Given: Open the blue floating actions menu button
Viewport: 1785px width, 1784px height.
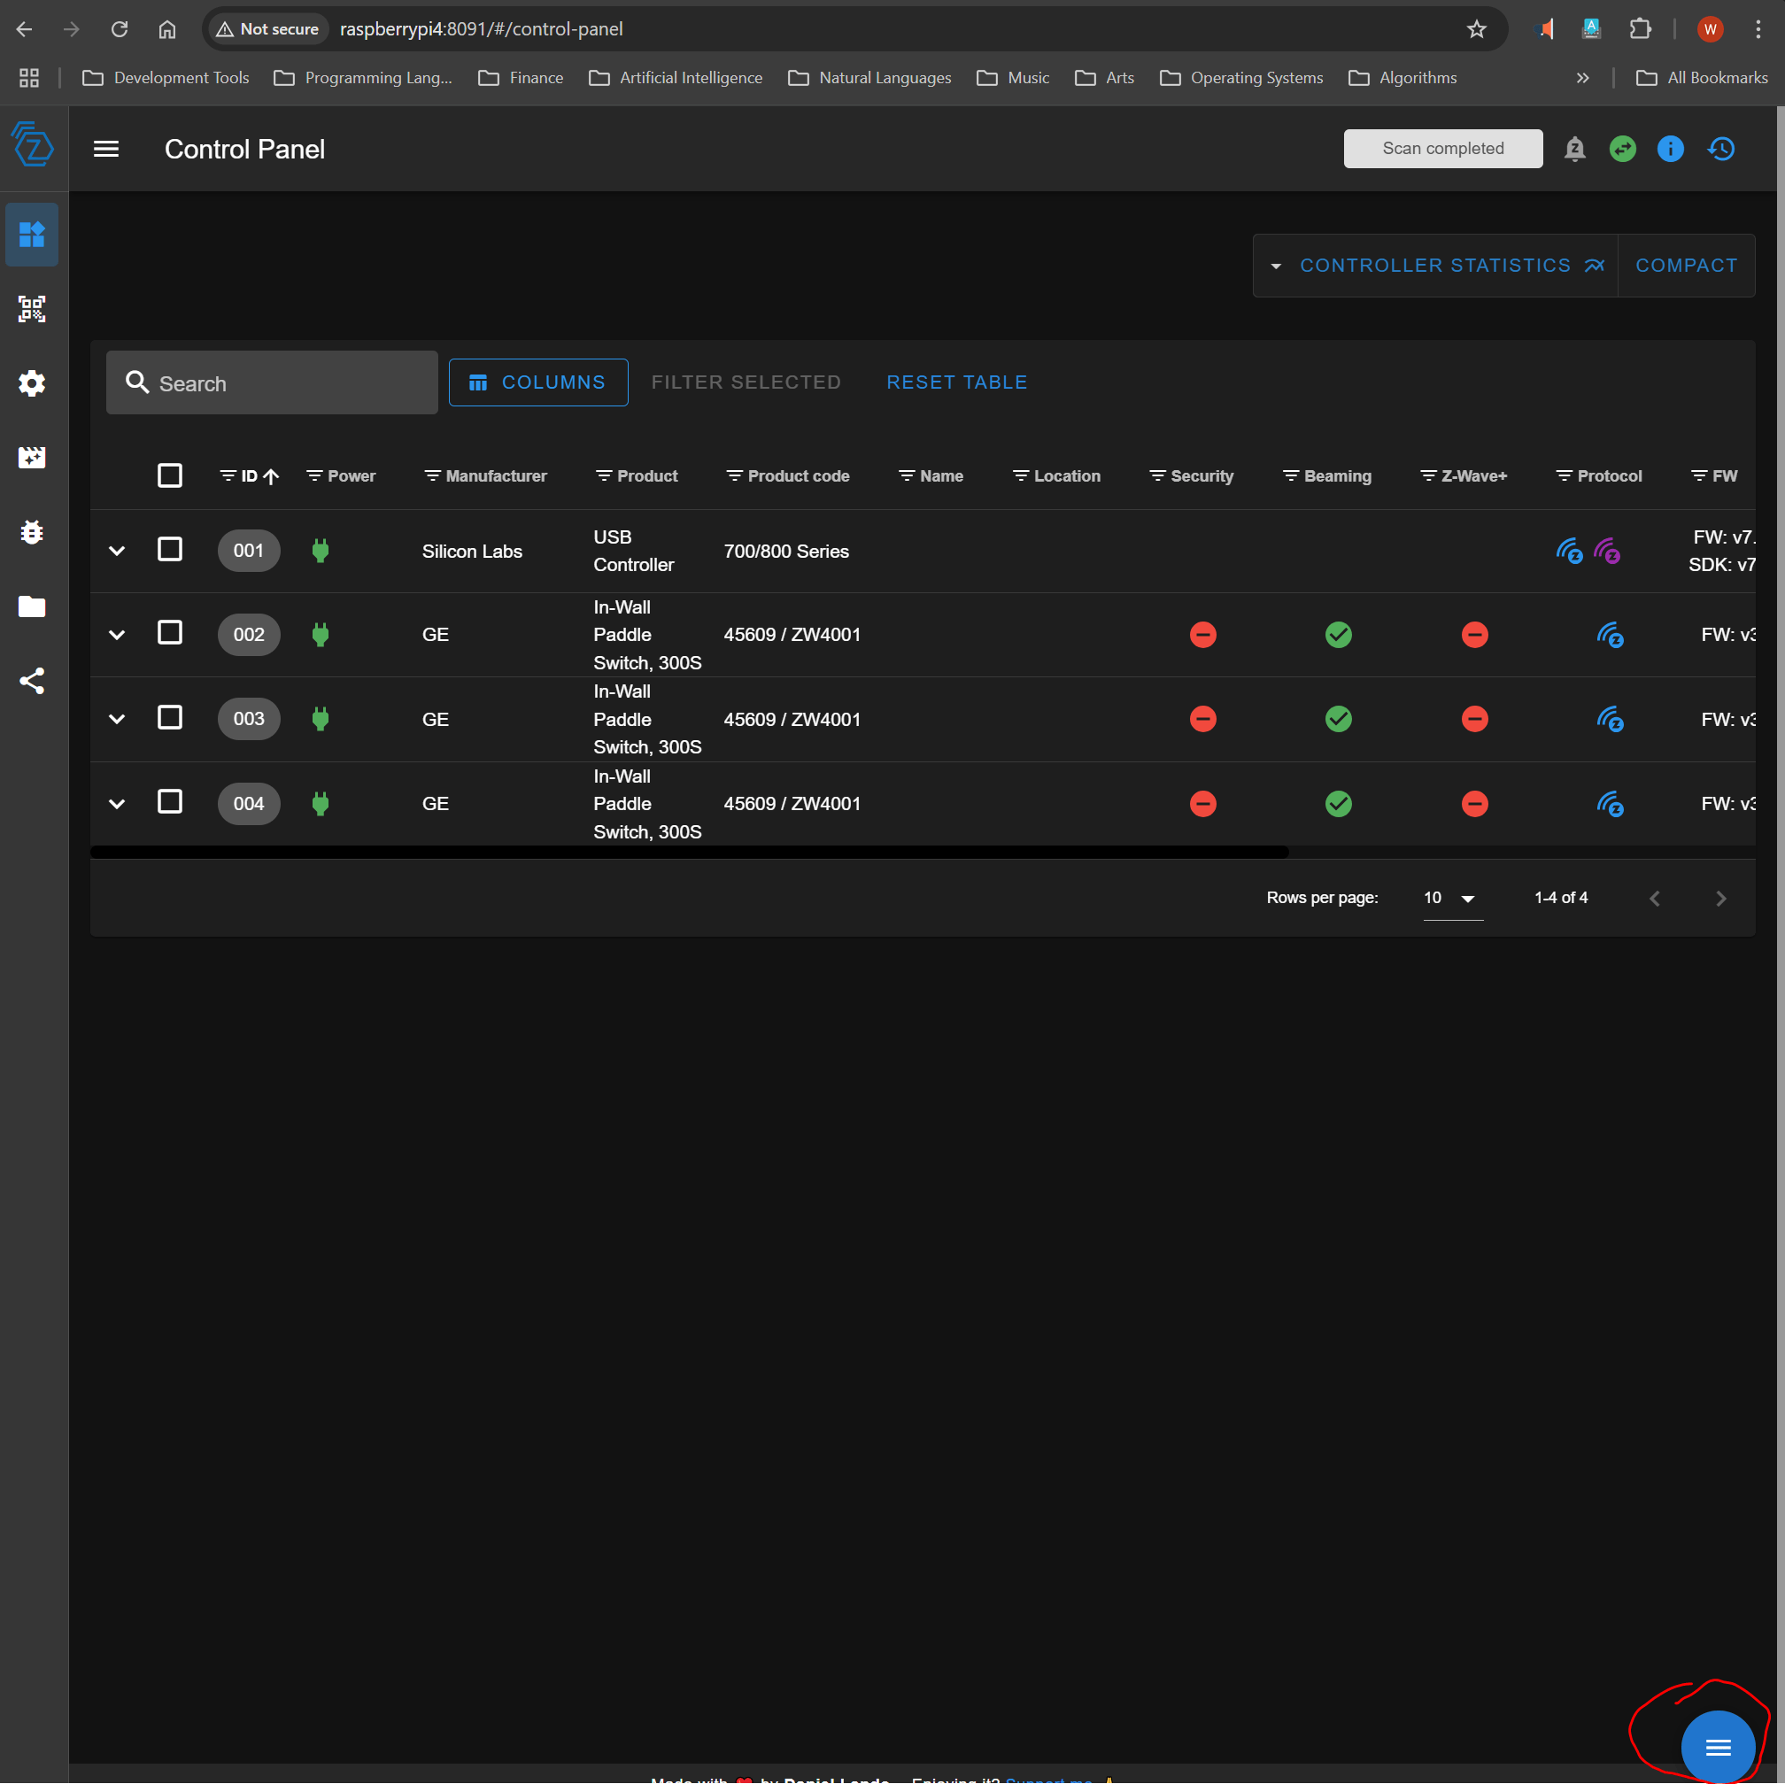Looking at the screenshot, I should pos(1718,1746).
